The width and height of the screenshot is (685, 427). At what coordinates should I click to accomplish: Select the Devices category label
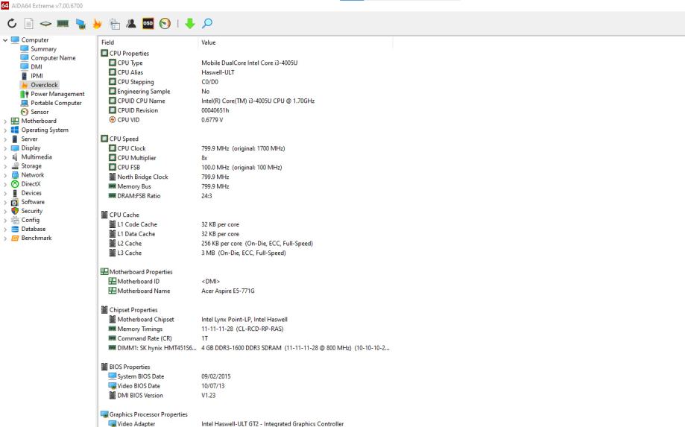[31, 193]
